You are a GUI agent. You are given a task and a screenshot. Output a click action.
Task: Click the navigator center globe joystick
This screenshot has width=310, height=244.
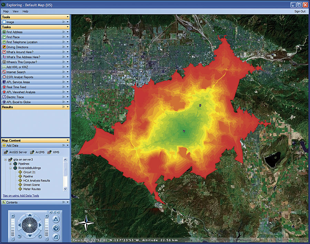(30, 225)
